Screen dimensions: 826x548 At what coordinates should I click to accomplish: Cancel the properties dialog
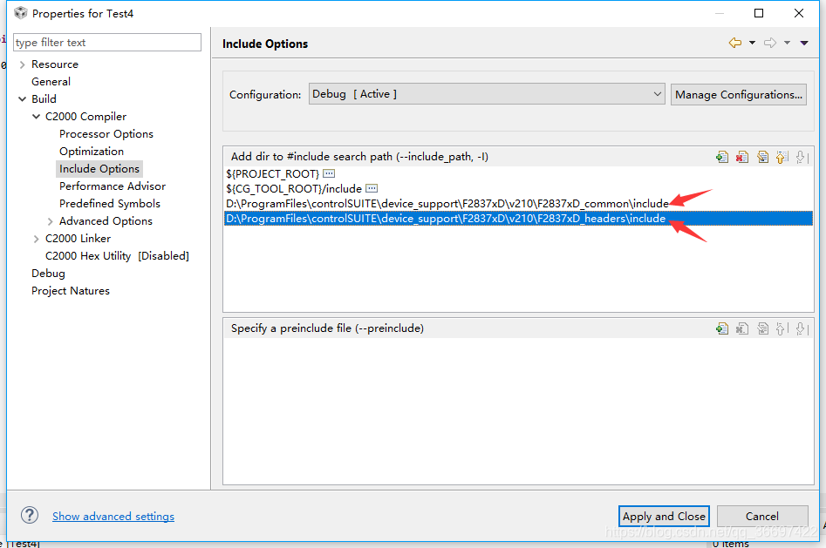[x=762, y=517]
